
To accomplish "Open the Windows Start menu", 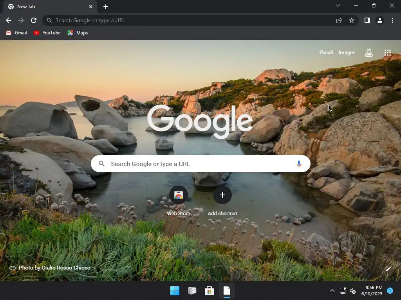I will [175, 291].
